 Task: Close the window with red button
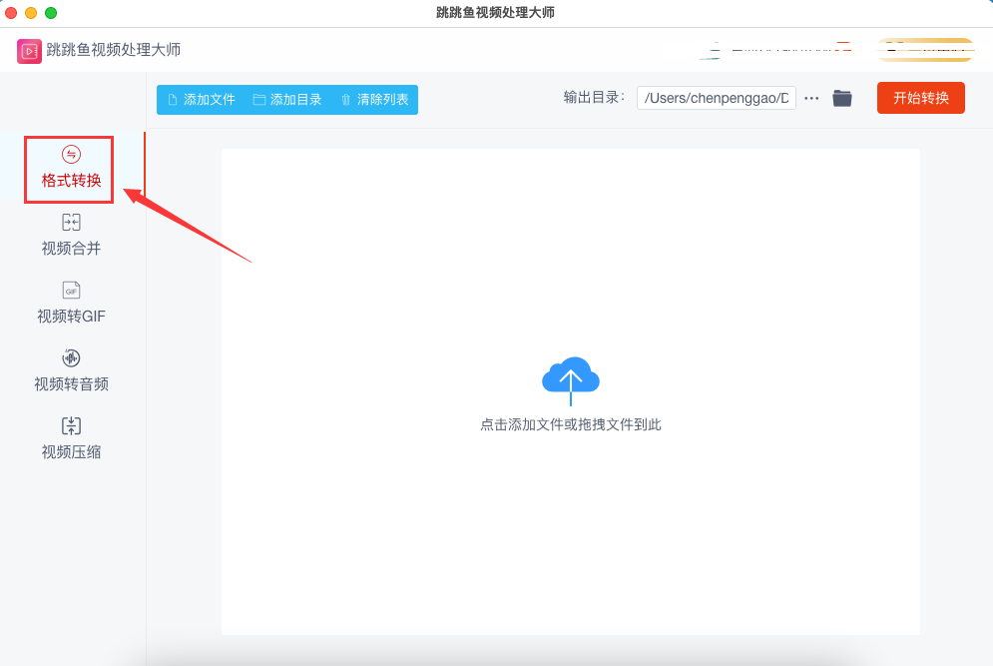point(11,13)
